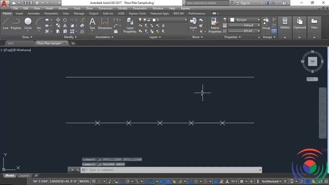
Task: Click the Erase tool icon
Action: [x=82, y=20]
